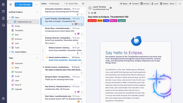The image size is (183, 103).
Task: Click the green Upgrade tag label
Action: click(122, 21)
